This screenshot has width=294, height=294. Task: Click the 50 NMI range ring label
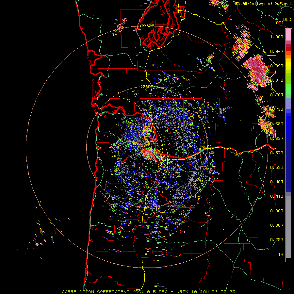(x=147, y=87)
